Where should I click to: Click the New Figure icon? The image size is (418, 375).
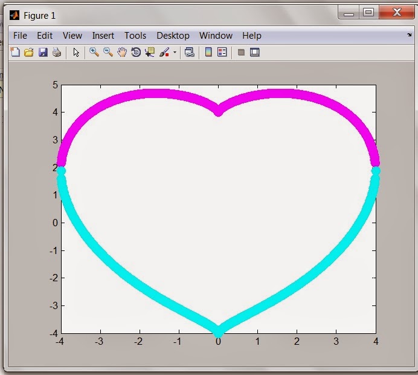pos(15,53)
